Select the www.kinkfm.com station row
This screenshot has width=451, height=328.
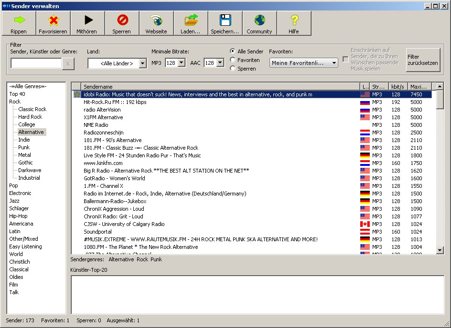click(x=252, y=163)
